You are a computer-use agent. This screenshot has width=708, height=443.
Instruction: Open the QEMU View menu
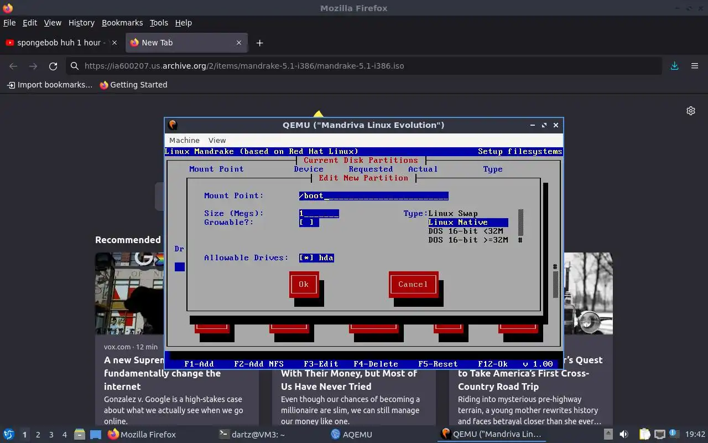click(217, 140)
